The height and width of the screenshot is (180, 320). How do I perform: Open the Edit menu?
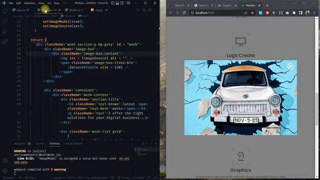(x=18, y=3)
